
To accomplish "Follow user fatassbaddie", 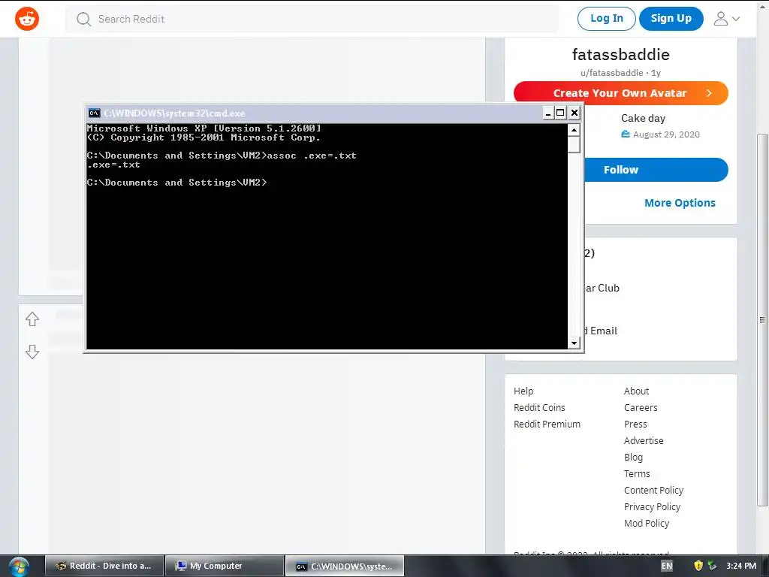I will (655, 170).
